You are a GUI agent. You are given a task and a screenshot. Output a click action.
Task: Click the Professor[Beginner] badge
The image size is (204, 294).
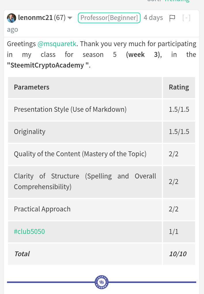109,18
